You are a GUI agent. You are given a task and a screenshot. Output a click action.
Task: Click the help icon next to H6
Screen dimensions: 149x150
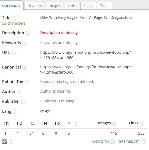tap(76, 123)
